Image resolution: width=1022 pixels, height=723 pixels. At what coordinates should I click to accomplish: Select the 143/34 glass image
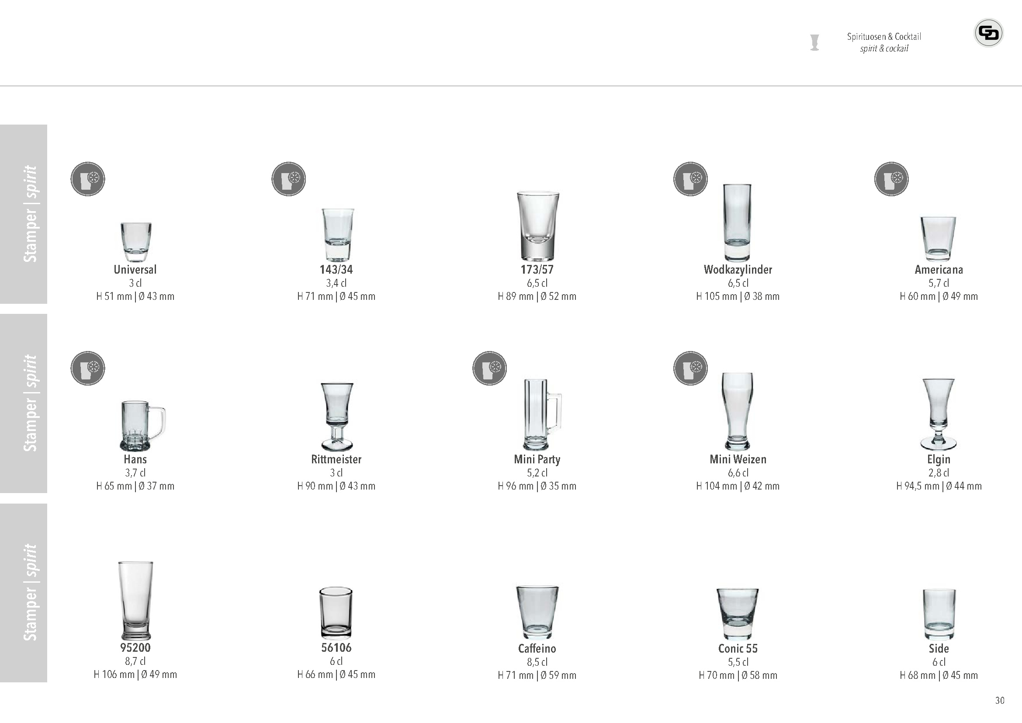click(x=337, y=234)
